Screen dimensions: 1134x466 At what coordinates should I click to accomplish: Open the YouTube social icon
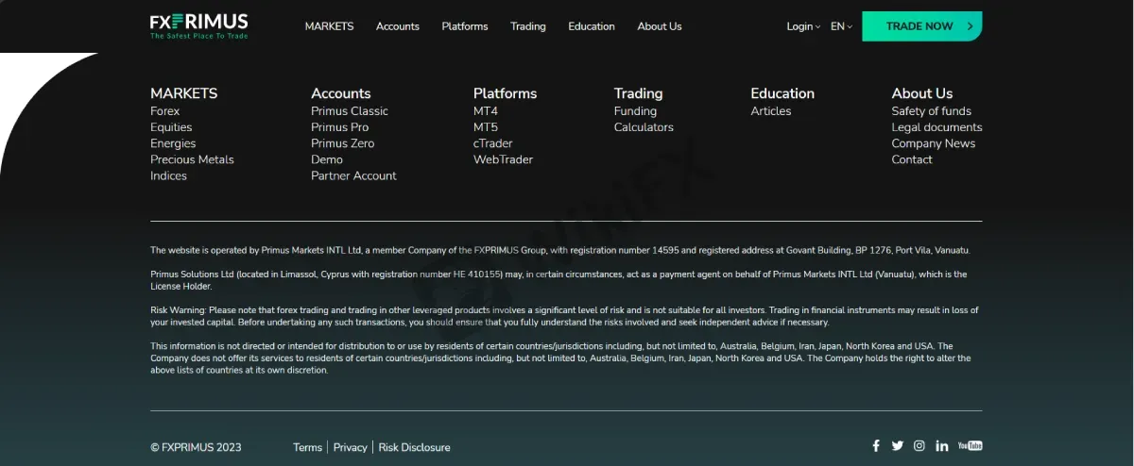970,446
